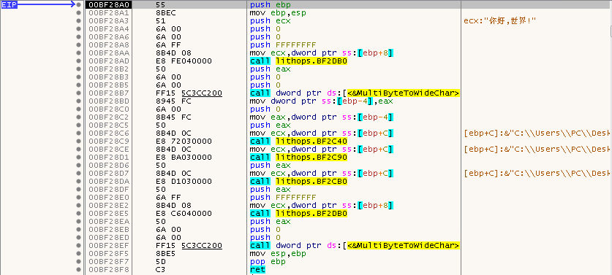
Task: Toggle breakpoint dot at 00BF28D1
Action: pyautogui.click(x=78, y=157)
